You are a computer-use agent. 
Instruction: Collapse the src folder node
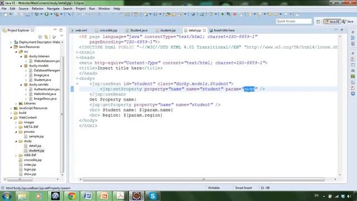point(16,52)
